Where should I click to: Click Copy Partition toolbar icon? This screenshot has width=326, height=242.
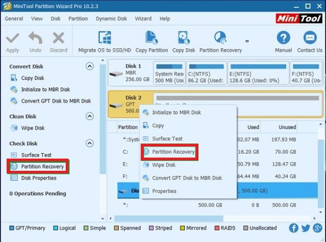pyautogui.click(x=152, y=38)
